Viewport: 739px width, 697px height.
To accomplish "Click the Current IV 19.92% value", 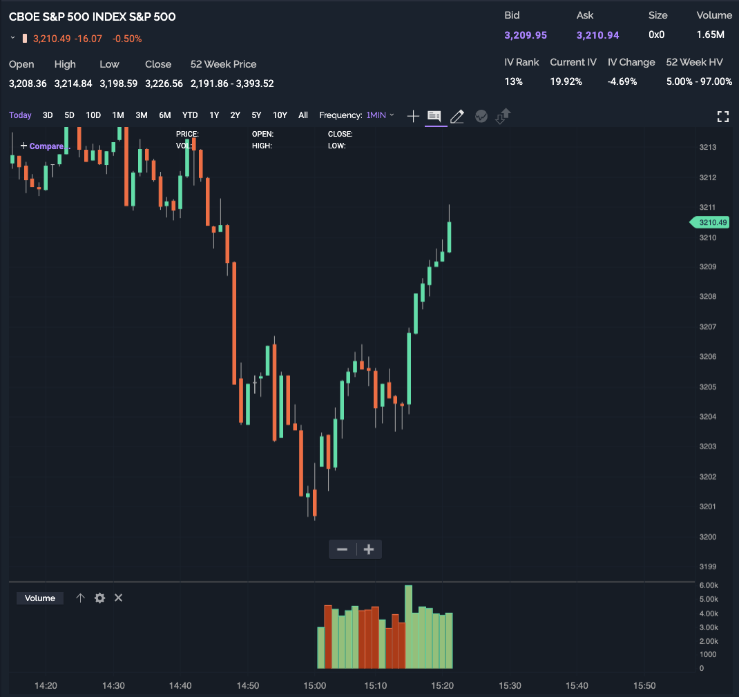I will point(566,81).
